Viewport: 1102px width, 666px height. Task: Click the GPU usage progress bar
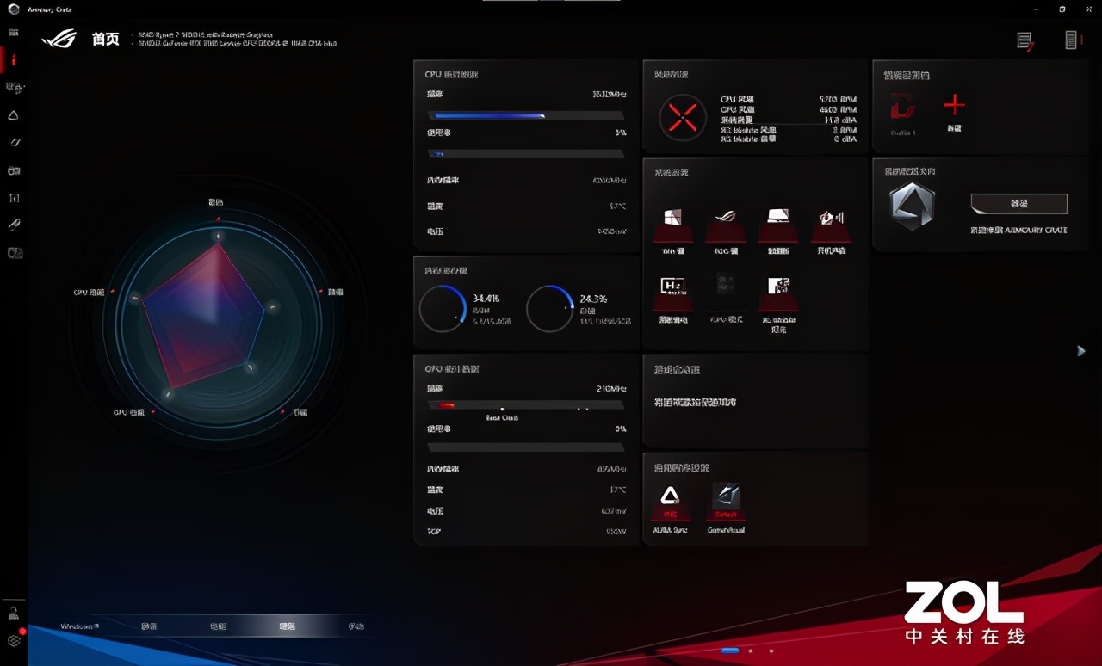tap(526, 447)
